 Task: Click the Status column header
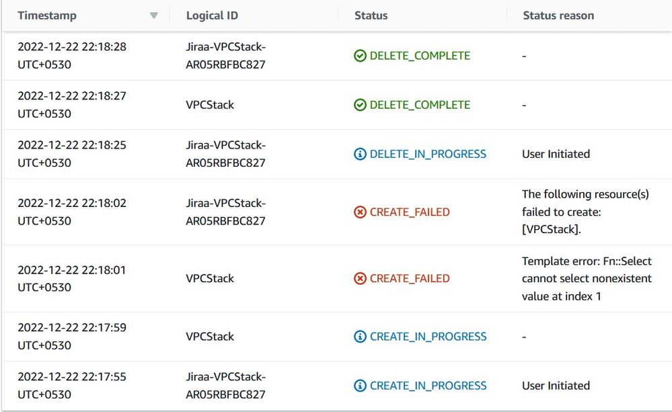[x=371, y=16]
